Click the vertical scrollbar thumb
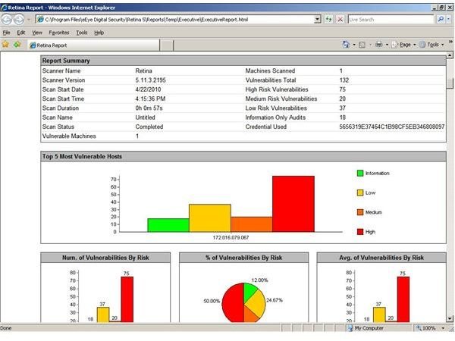The image size is (455, 341). click(x=450, y=83)
